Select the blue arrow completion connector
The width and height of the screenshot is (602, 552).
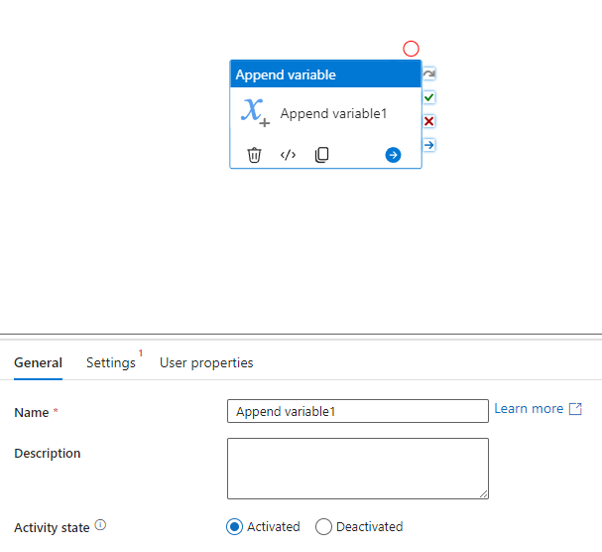click(428, 145)
